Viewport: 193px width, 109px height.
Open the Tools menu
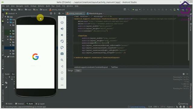coord(58,6)
